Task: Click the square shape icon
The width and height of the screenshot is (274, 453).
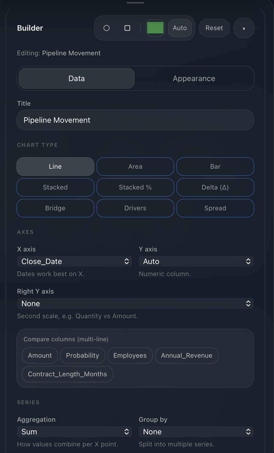Action: point(127,28)
